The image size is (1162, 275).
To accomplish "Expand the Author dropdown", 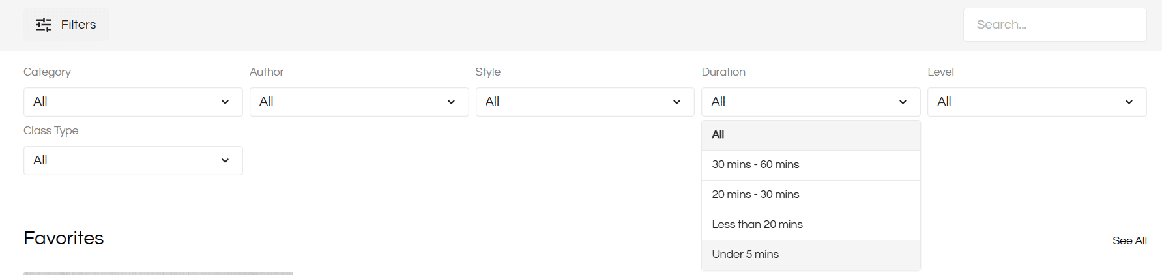I will click(358, 102).
